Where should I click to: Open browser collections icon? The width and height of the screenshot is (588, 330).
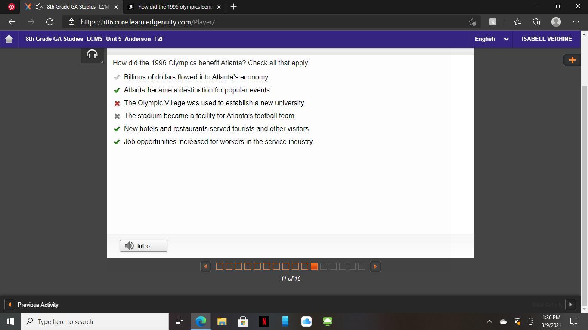pos(536,22)
